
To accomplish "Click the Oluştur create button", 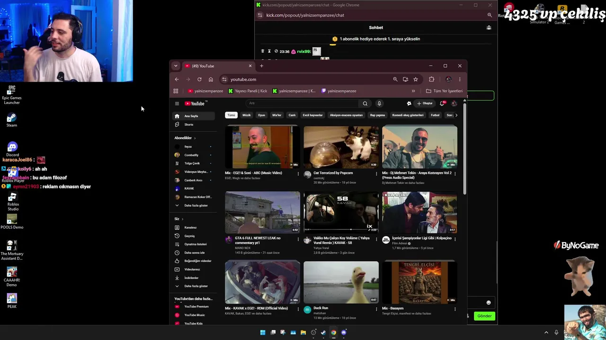I will tap(425, 103).
